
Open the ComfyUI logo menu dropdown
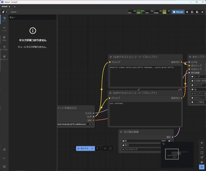tap(4, 12)
